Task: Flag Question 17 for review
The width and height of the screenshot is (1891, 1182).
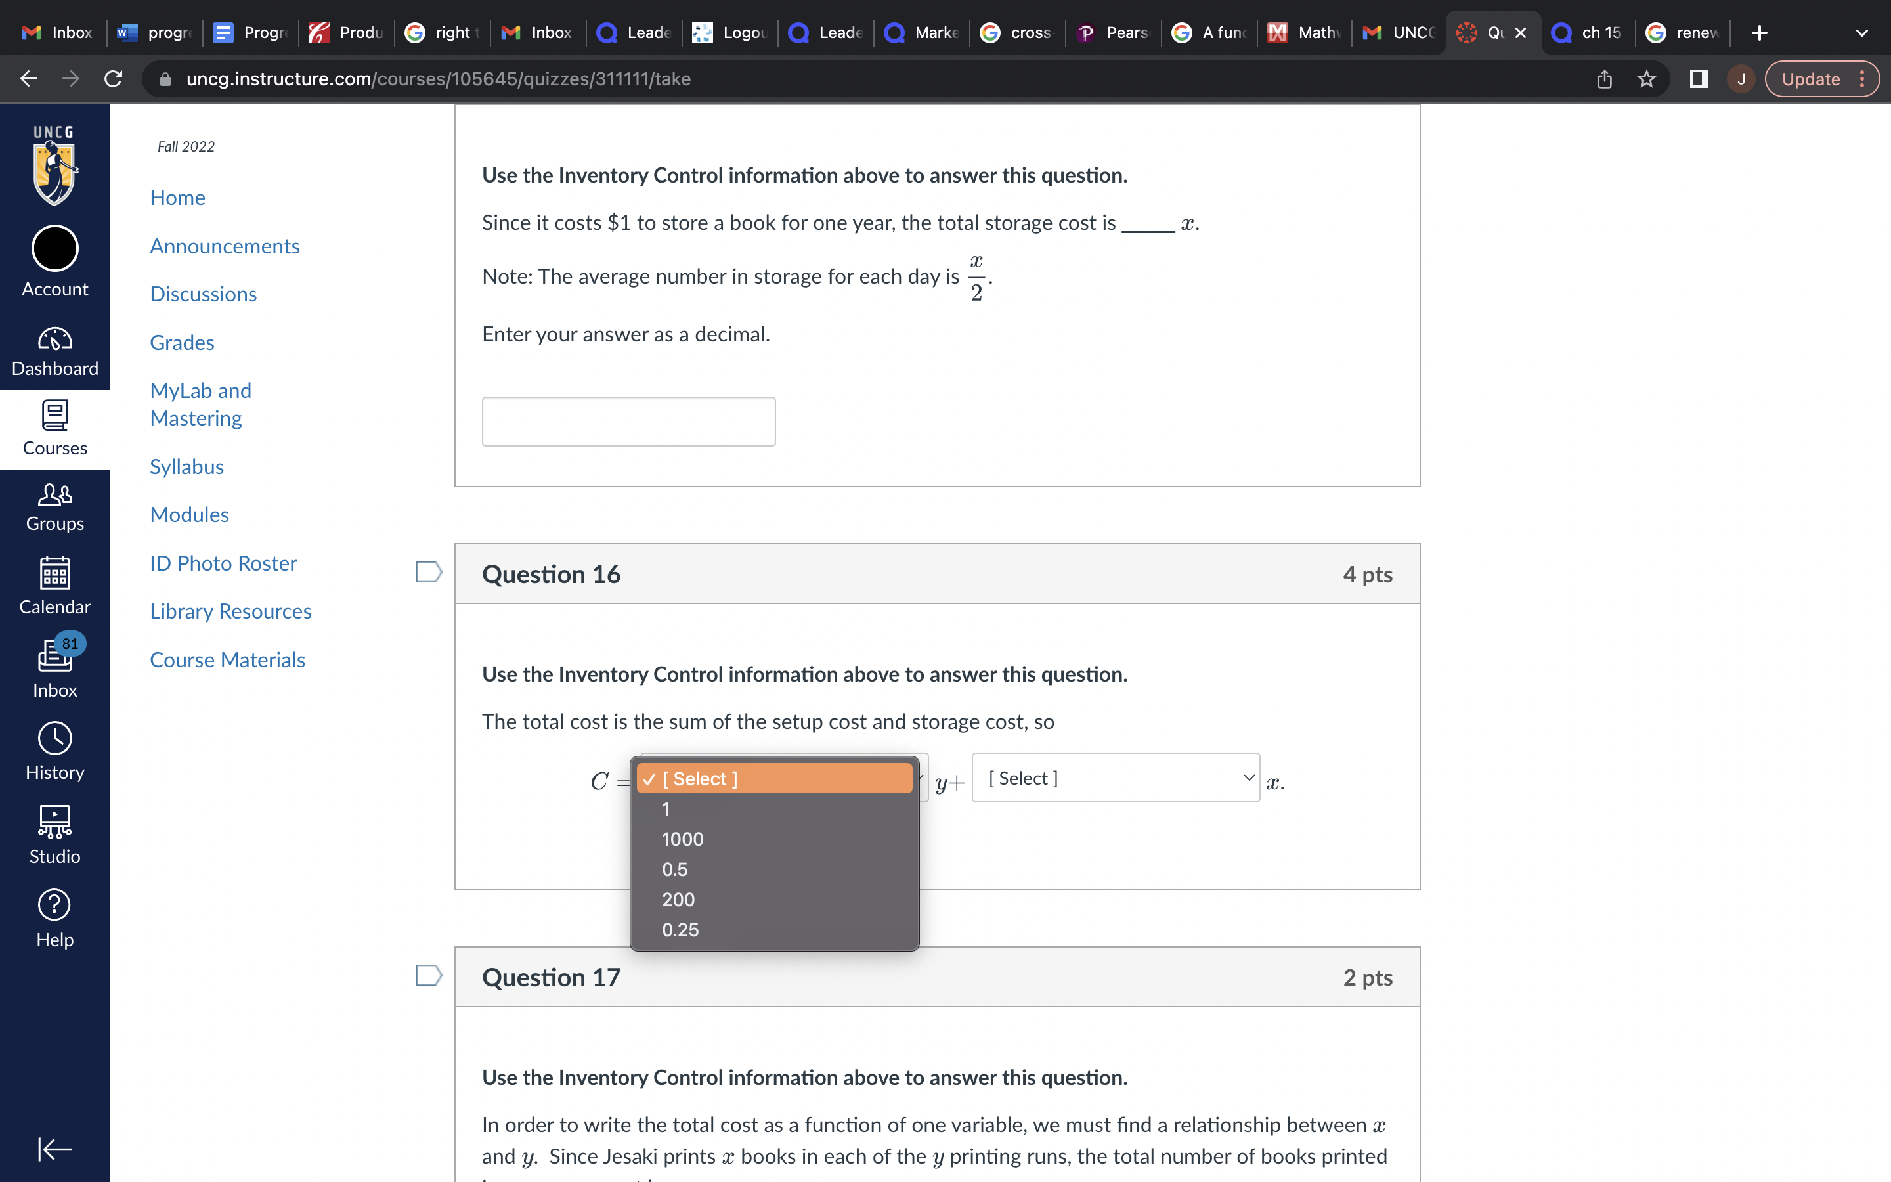Action: point(428,975)
